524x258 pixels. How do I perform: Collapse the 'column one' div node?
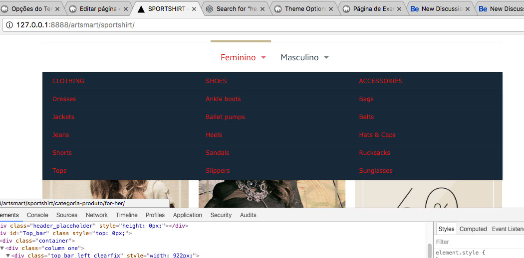point(2,248)
